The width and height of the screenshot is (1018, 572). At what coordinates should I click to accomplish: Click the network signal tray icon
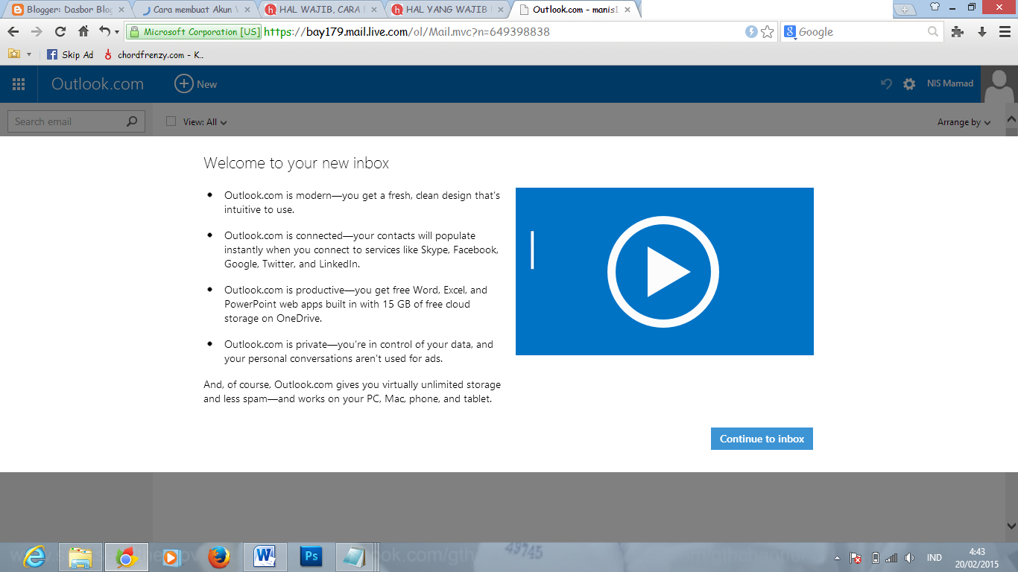[892, 558]
